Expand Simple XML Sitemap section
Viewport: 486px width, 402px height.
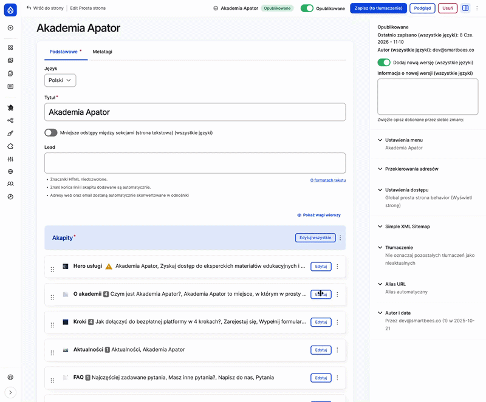click(x=407, y=227)
